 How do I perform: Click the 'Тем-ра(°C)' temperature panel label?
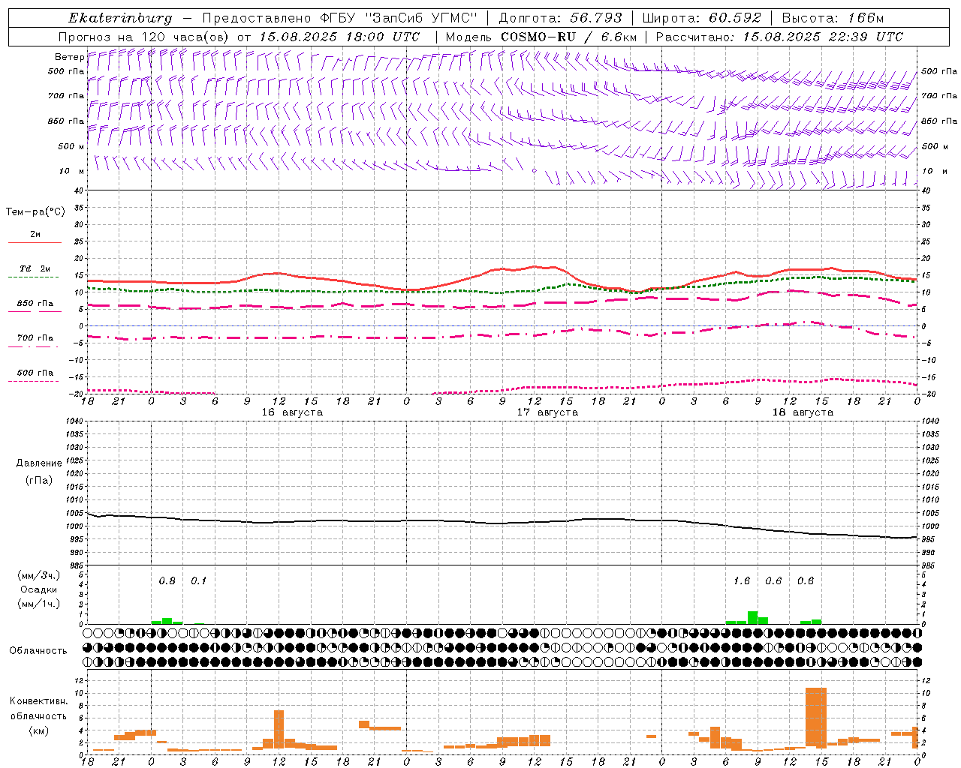point(35,212)
